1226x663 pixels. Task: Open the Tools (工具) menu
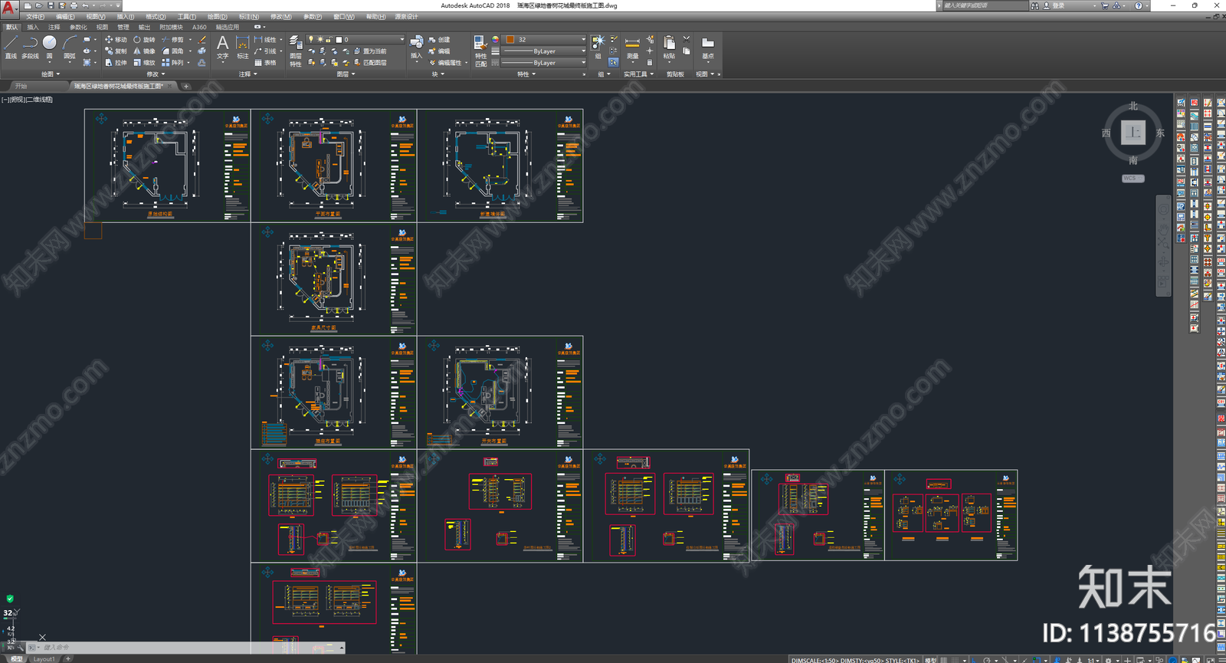click(186, 17)
